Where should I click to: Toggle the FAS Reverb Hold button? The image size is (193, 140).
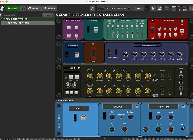click(x=183, y=129)
